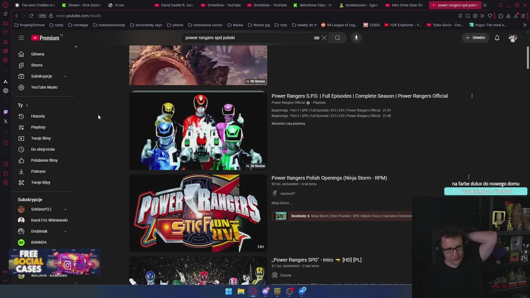The image size is (530, 298).
Task: Click the Utwórz create button
Action: pyautogui.click(x=475, y=38)
